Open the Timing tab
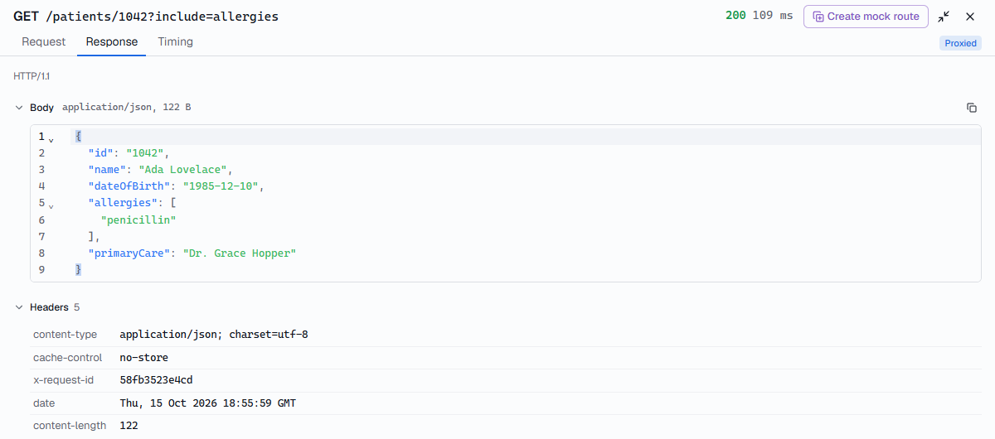Image resolution: width=995 pixels, height=439 pixels. [176, 41]
